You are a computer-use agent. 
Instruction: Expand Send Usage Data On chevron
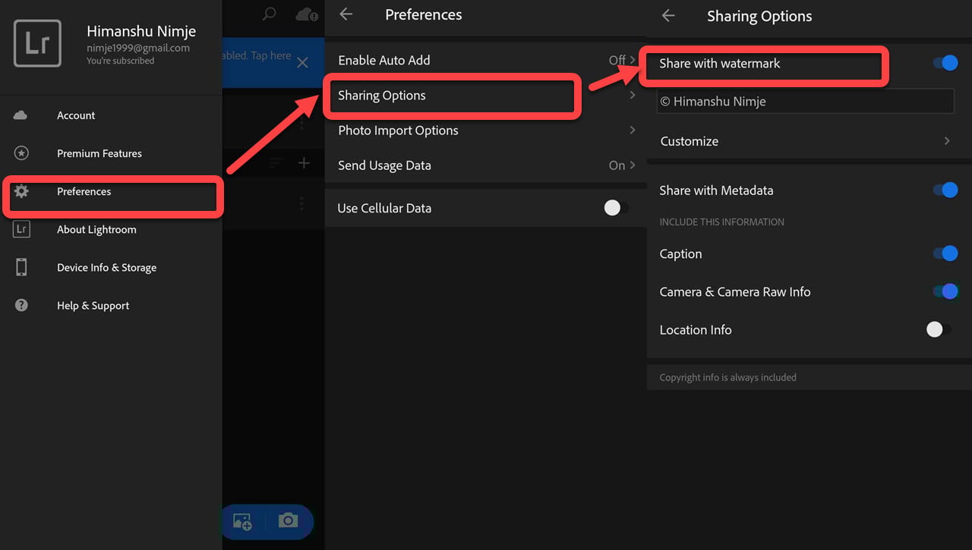pyautogui.click(x=632, y=165)
